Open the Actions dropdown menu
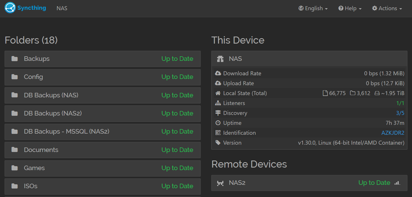Image resolution: width=412 pixels, height=197 pixels. click(387, 8)
